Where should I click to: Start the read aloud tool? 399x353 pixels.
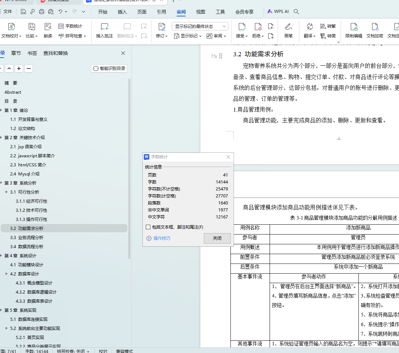[x=48, y=30]
